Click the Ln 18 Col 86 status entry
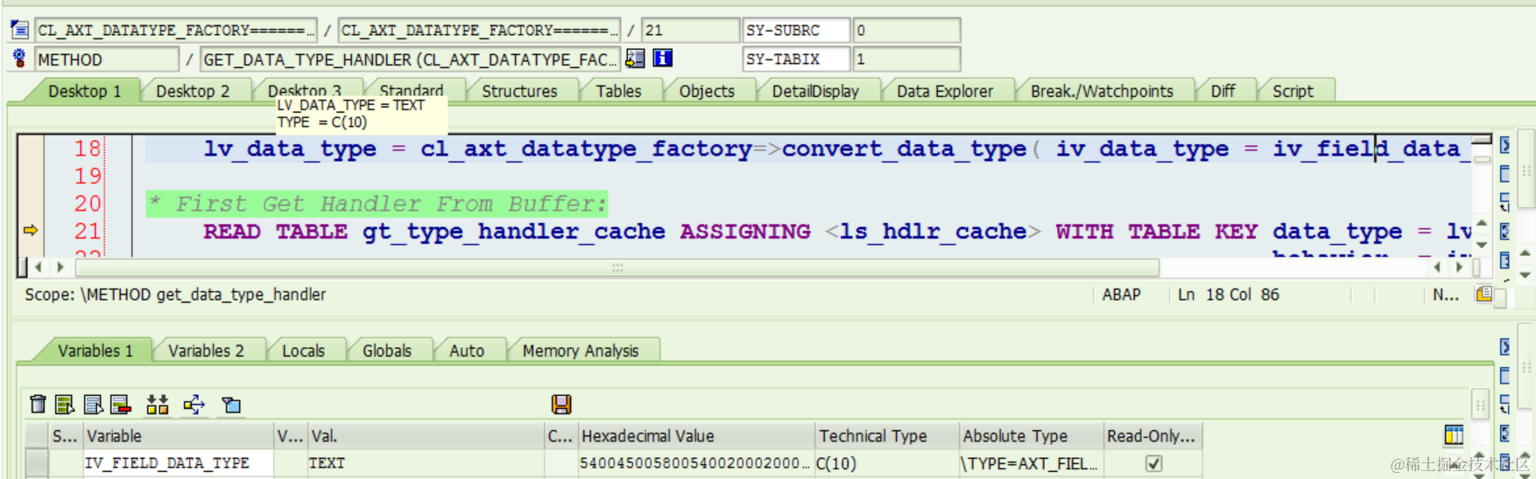Viewport: 1536px width, 479px height. [x=1228, y=295]
